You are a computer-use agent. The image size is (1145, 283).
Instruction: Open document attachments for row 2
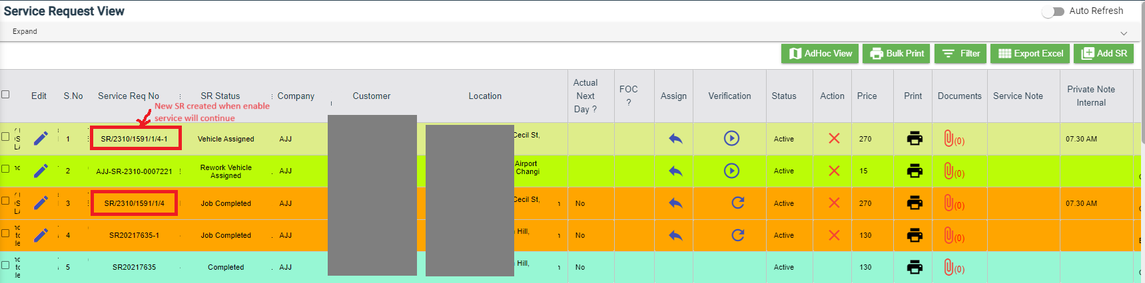click(x=953, y=171)
